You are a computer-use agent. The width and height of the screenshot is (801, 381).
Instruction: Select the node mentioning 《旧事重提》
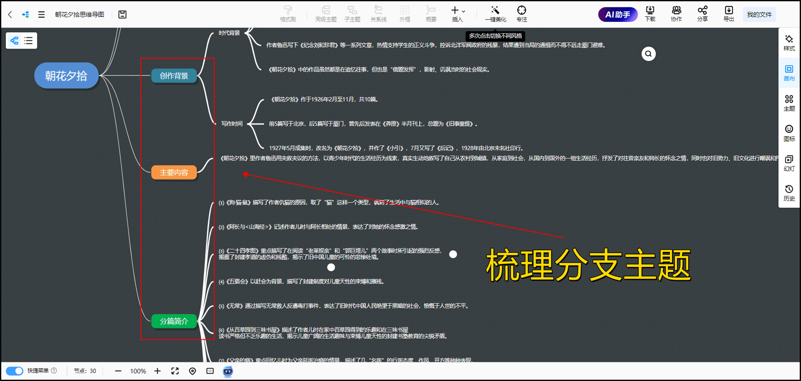(373, 124)
